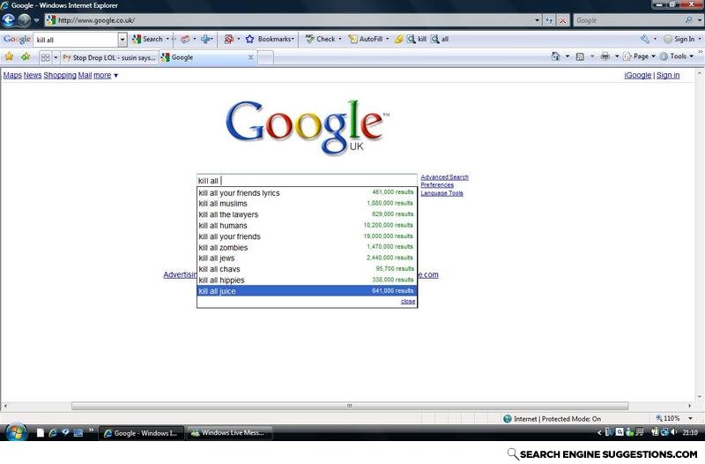Screen dimensions: 705x464
Task: Click the volume speaker tray icon
Action: pos(673,432)
